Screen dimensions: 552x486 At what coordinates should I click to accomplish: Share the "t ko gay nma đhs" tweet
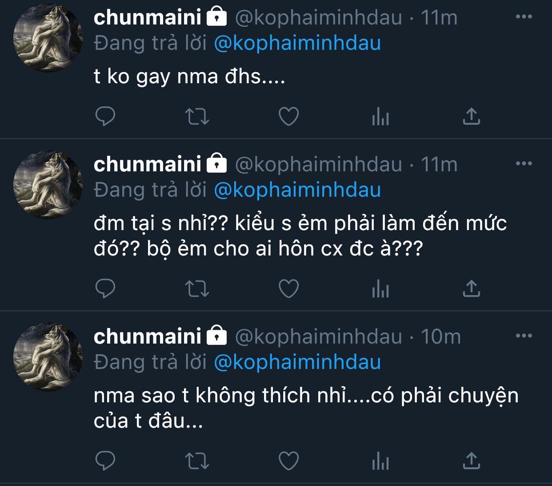coord(471,117)
